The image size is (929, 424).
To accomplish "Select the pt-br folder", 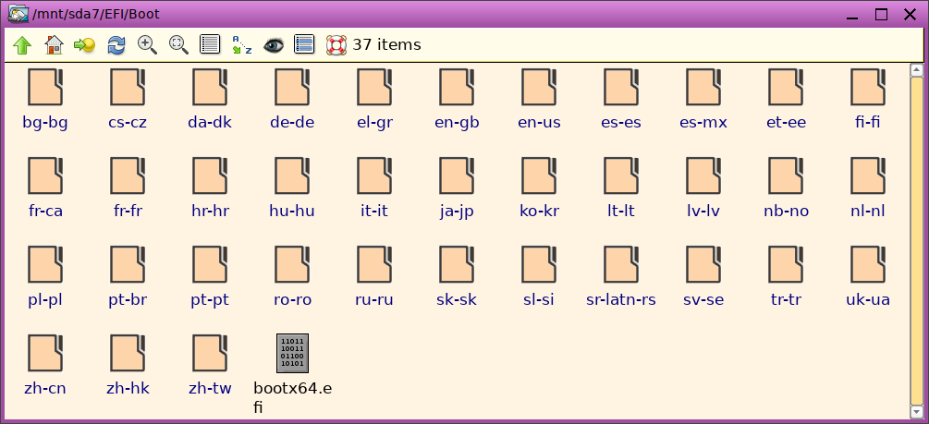I will click(x=128, y=276).
